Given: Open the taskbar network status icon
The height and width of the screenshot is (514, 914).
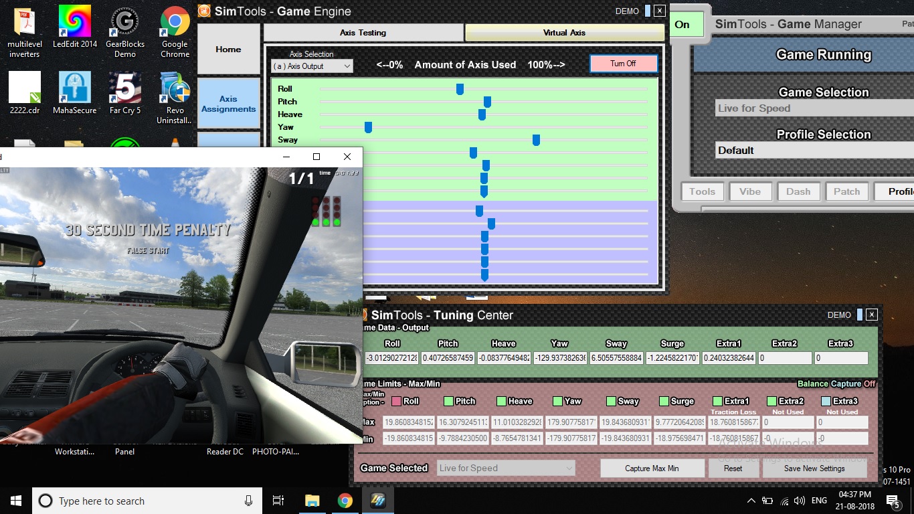Looking at the screenshot, I should 784,501.
